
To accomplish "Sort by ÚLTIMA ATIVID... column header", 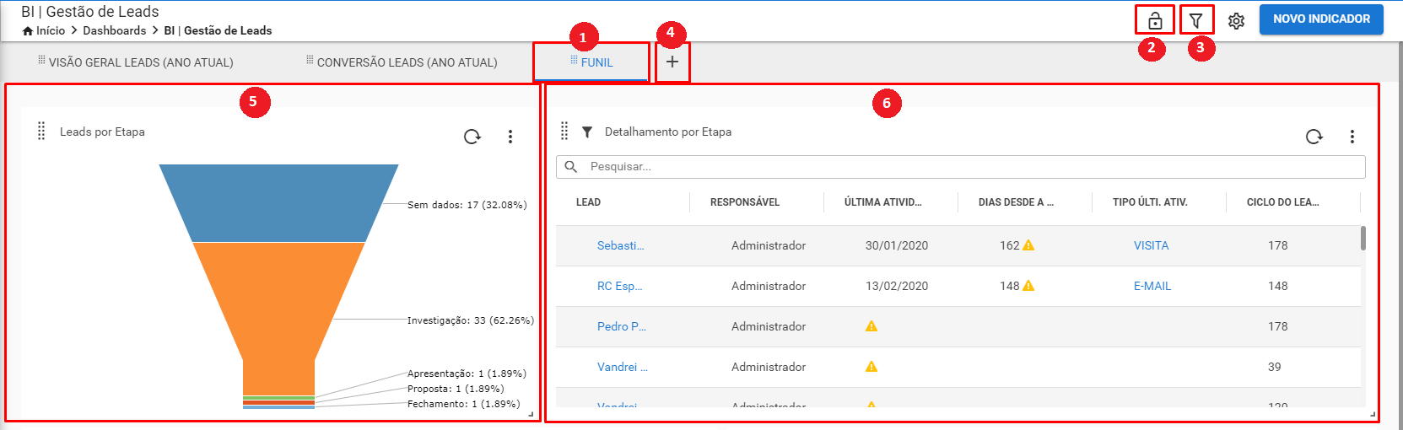I will (883, 202).
